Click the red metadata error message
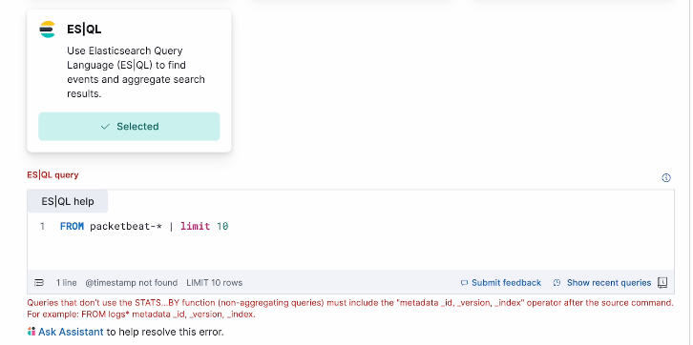Screen dimensions: 693x345 (350, 309)
